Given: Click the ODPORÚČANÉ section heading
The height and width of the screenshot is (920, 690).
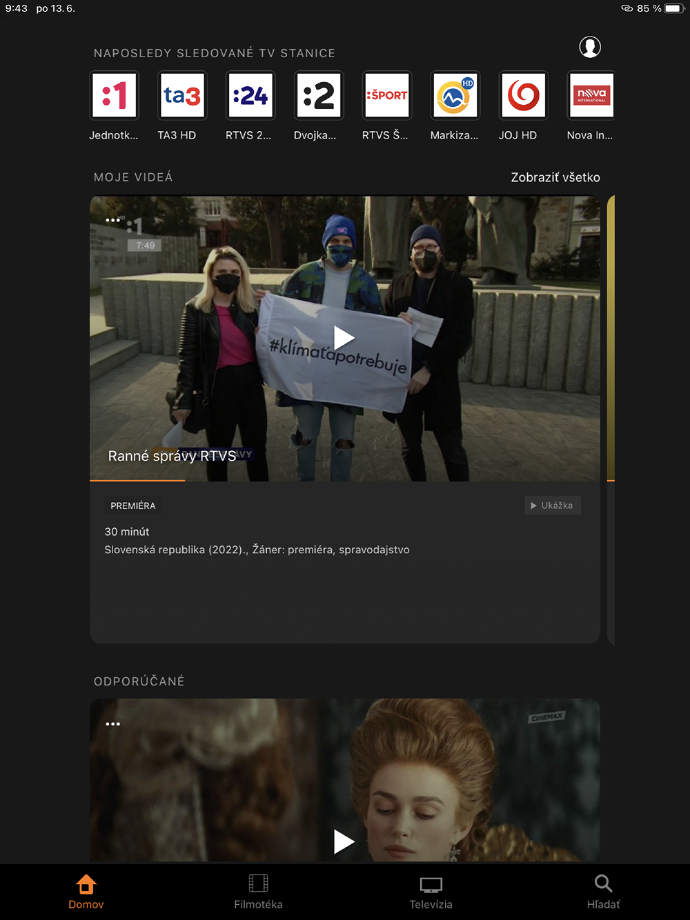Looking at the screenshot, I should [139, 681].
